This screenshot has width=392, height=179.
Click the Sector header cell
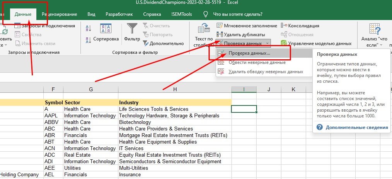click(91, 102)
